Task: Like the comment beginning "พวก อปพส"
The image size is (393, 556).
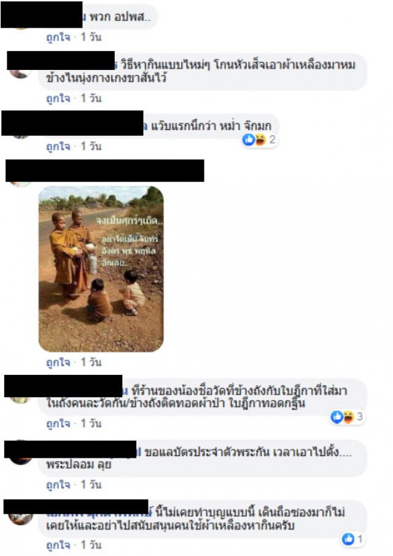Action: [58, 37]
